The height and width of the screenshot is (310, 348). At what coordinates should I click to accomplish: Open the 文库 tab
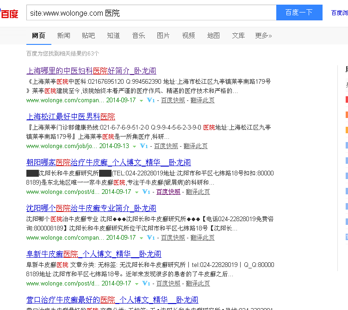238,36
